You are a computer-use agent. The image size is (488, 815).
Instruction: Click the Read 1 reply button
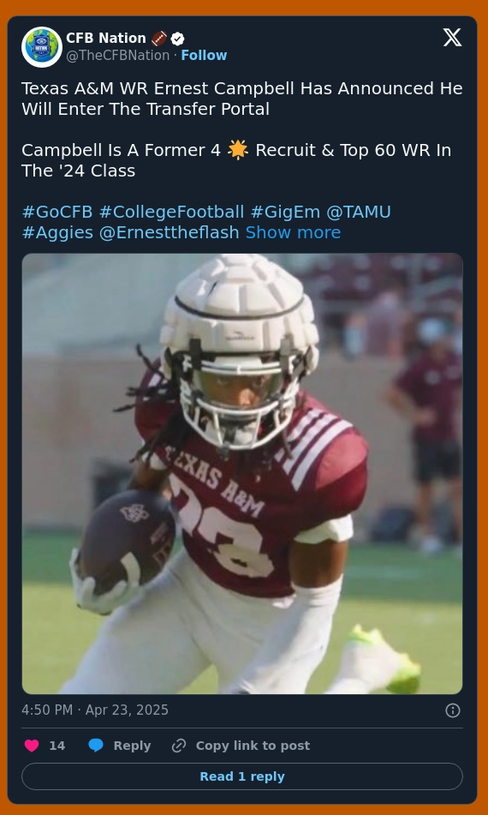(242, 776)
